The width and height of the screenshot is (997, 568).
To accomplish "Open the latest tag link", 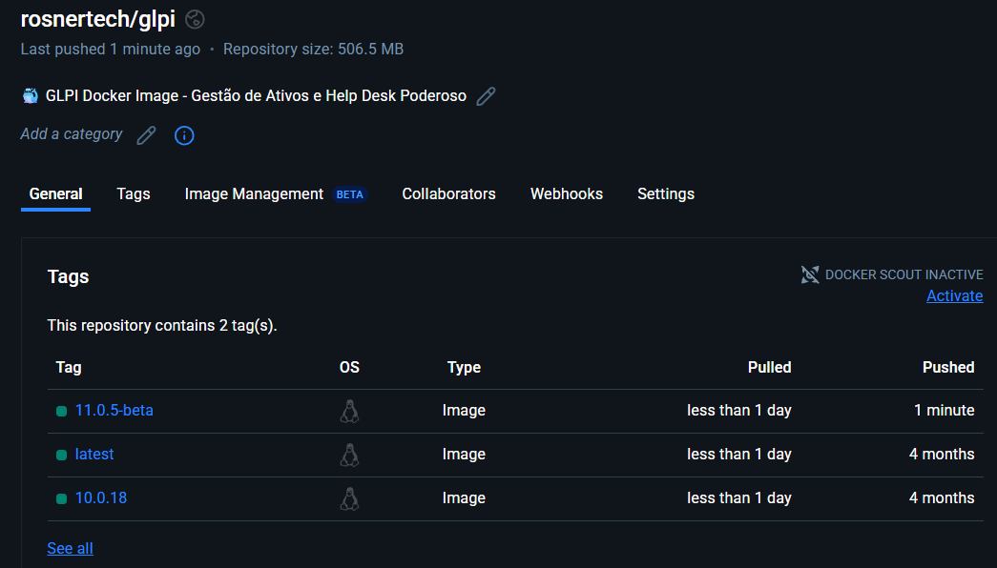I will pyautogui.click(x=94, y=455).
